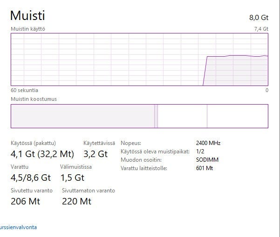This screenshot has width=280, height=237.
Task: Click the Muisti heading
Action: [x=27, y=15]
